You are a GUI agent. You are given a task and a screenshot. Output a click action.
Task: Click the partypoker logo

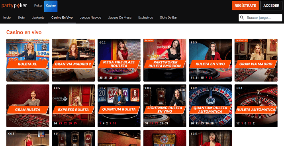(14, 6)
